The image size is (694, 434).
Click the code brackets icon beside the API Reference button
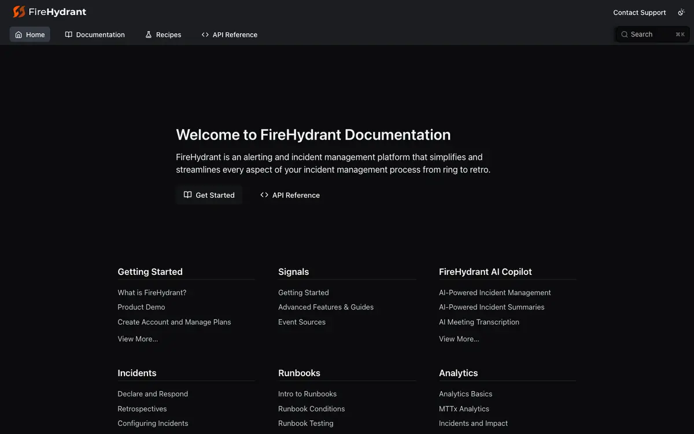(x=264, y=195)
